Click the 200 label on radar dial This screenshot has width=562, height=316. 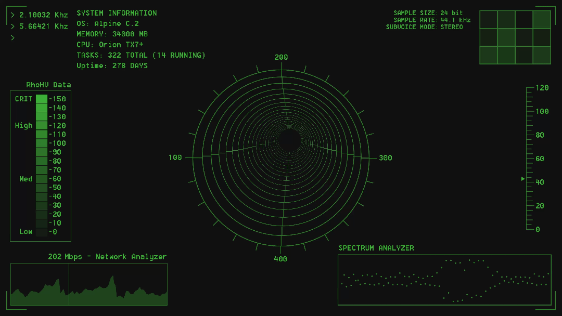[282, 57]
